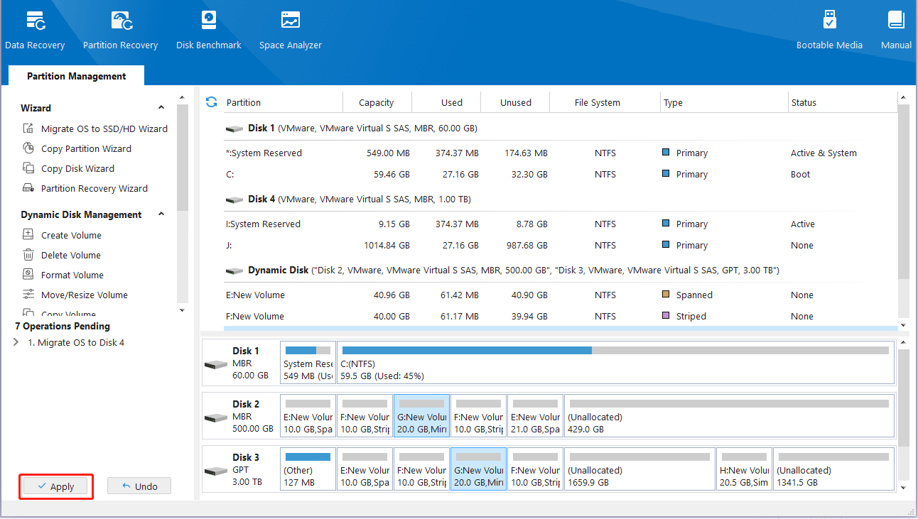Expand pending operation Migrate OS to Disk 4

coord(16,343)
